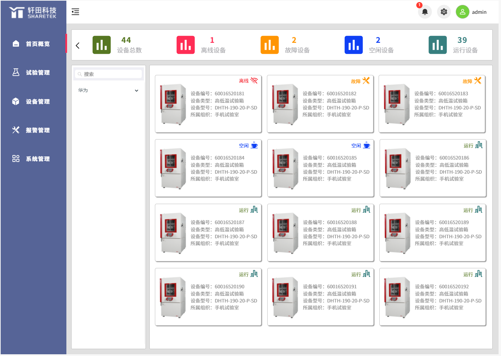Open the device card thumbnail for 60016520192
The height and width of the screenshot is (356, 501).
pyautogui.click(x=397, y=297)
